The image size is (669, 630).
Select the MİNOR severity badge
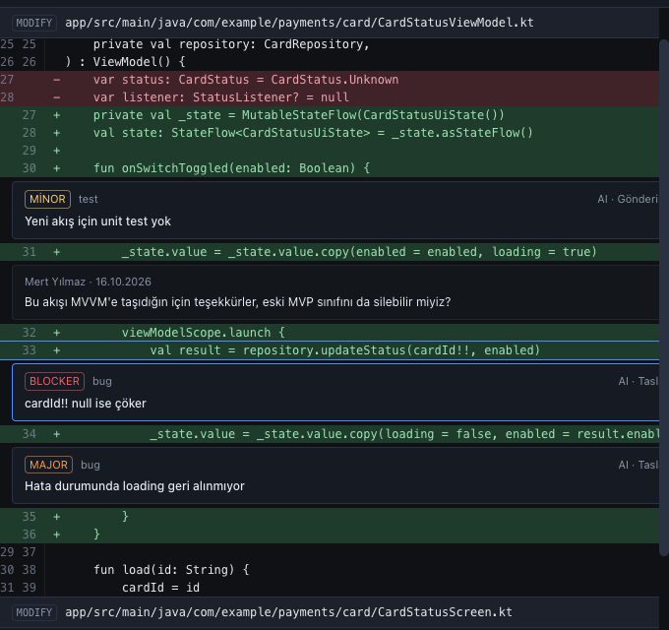click(47, 199)
